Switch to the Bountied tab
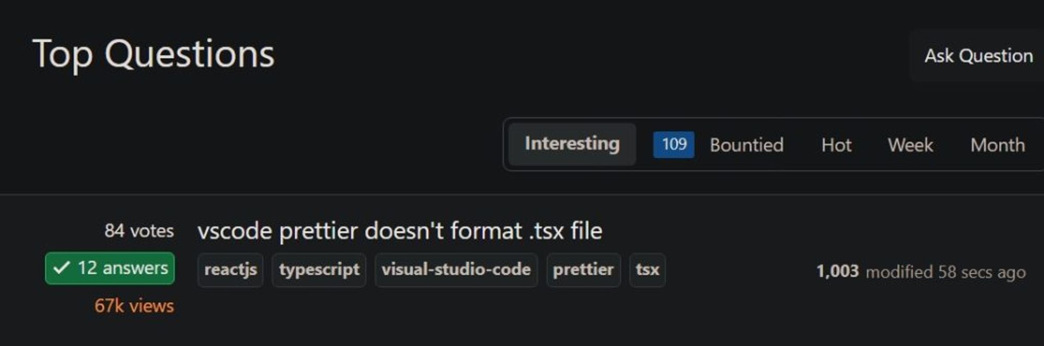This screenshot has width=1044, height=346. [746, 144]
